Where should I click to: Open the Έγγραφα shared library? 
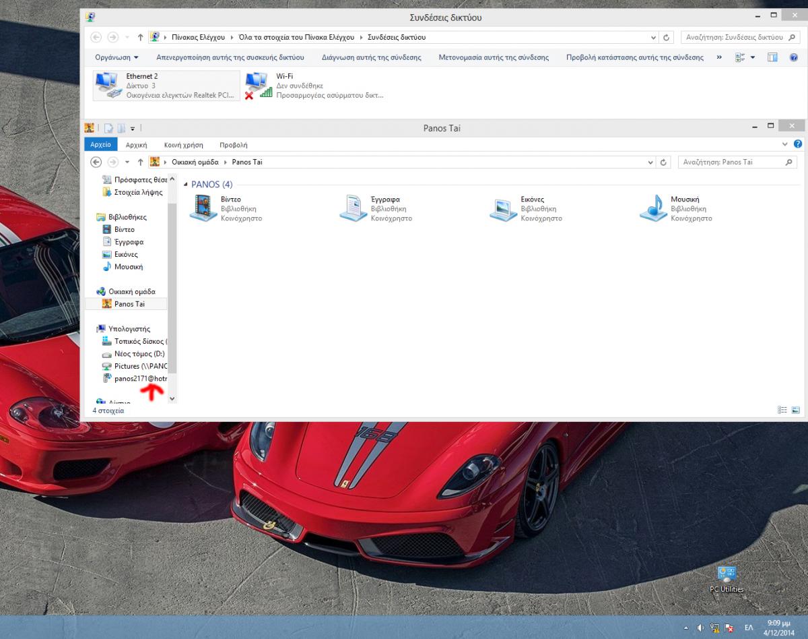(x=376, y=208)
